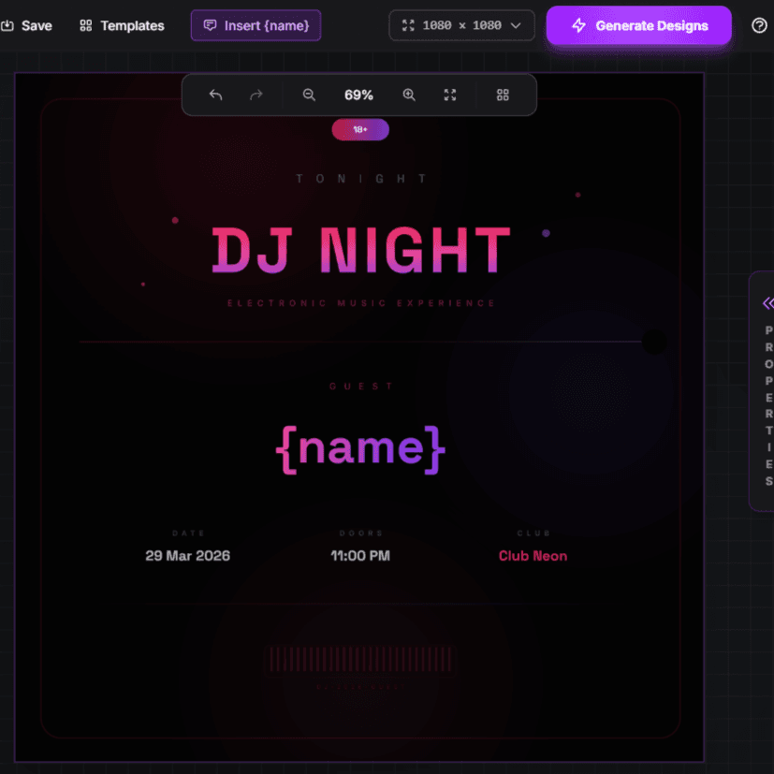The height and width of the screenshot is (774, 774).
Task: Toggle the grid view icon
Action: tap(503, 95)
